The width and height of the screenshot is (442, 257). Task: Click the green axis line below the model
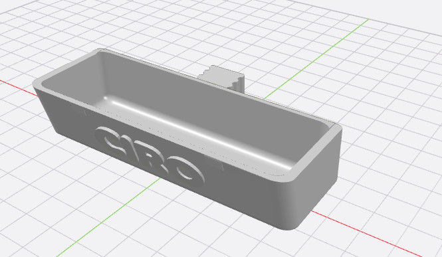110,216
